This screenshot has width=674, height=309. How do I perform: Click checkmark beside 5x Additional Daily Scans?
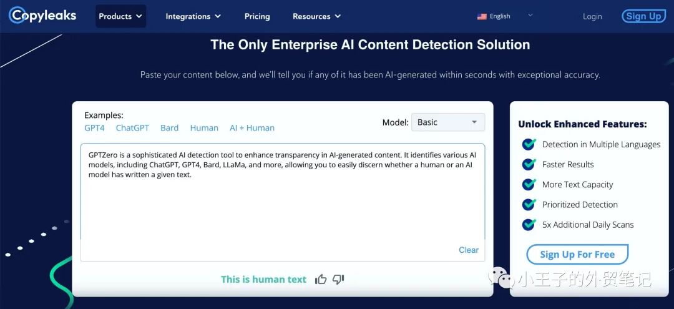[x=529, y=224]
